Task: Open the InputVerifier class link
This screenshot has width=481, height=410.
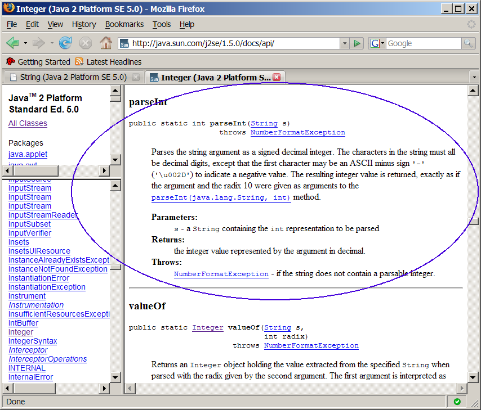Action: click(30, 233)
